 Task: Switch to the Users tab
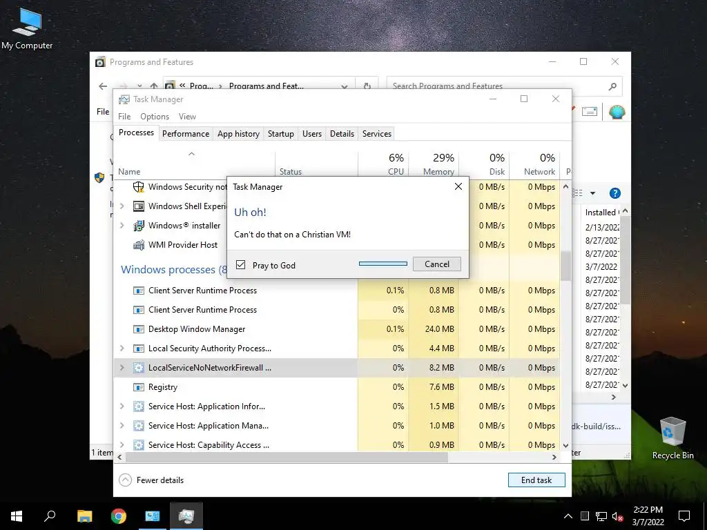pos(312,134)
